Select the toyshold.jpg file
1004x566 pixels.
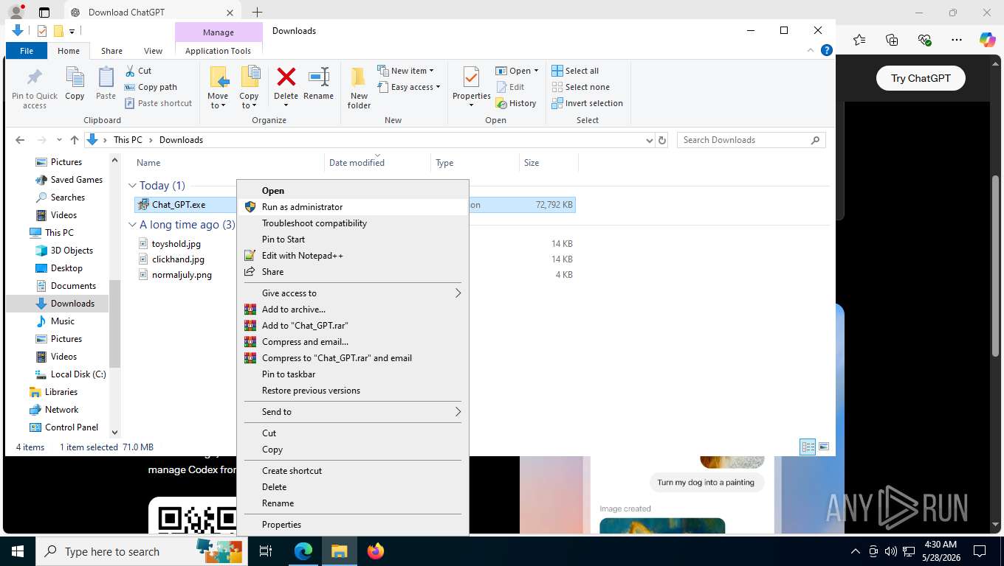click(x=176, y=244)
